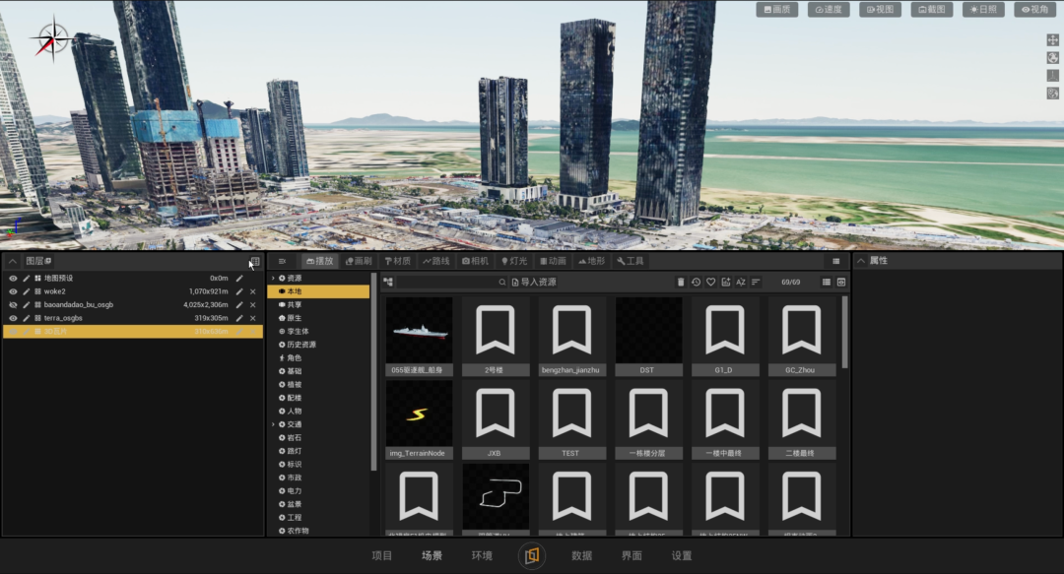Screen dimensions: 1064x574
Task: Switch to the 灯光 lighting tab
Action: tap(514, 261)
